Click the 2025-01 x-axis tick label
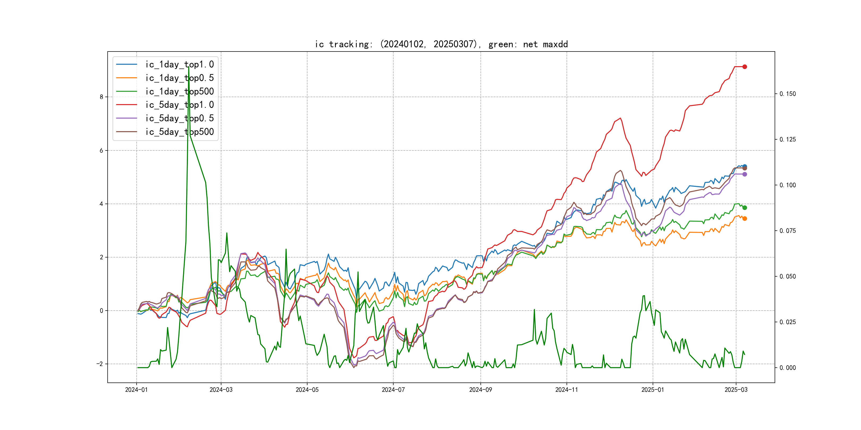861x430 pixels. [x=652, y=390]
